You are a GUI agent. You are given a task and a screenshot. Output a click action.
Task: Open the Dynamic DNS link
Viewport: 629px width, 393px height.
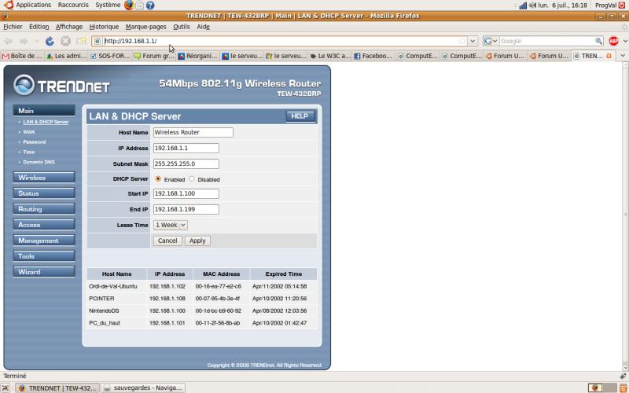click(x=39, y=162)
